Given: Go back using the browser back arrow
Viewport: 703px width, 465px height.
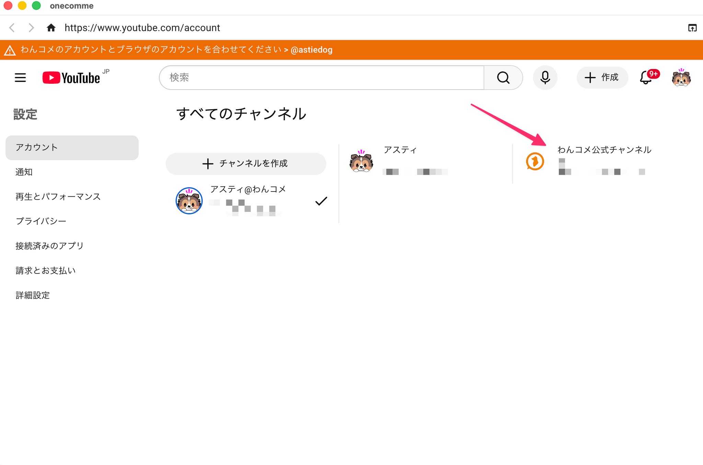Looking at the screenshot, I should click(12, 28).
